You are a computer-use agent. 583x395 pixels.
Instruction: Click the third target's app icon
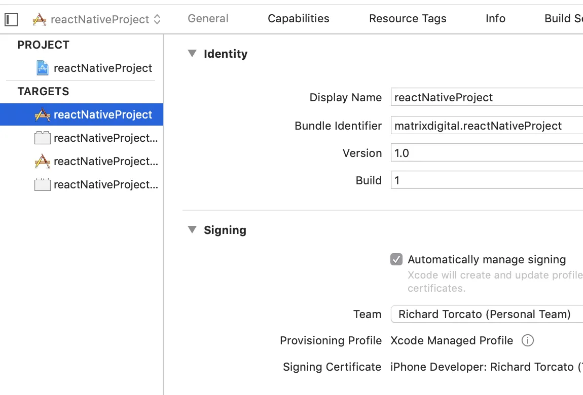43,162
